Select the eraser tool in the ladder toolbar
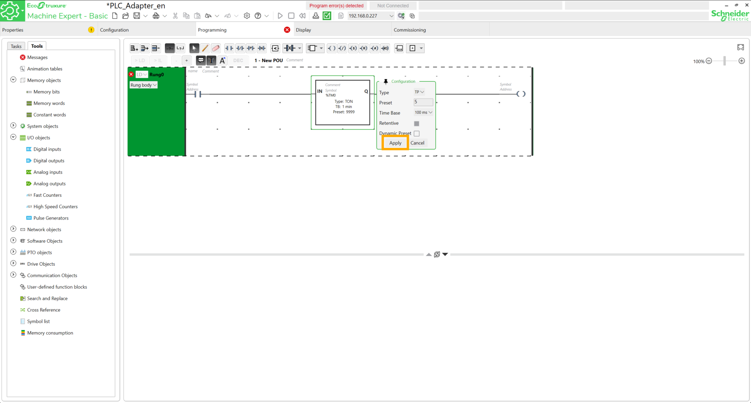Screen dimensions: 751x403 coord(216,48)
